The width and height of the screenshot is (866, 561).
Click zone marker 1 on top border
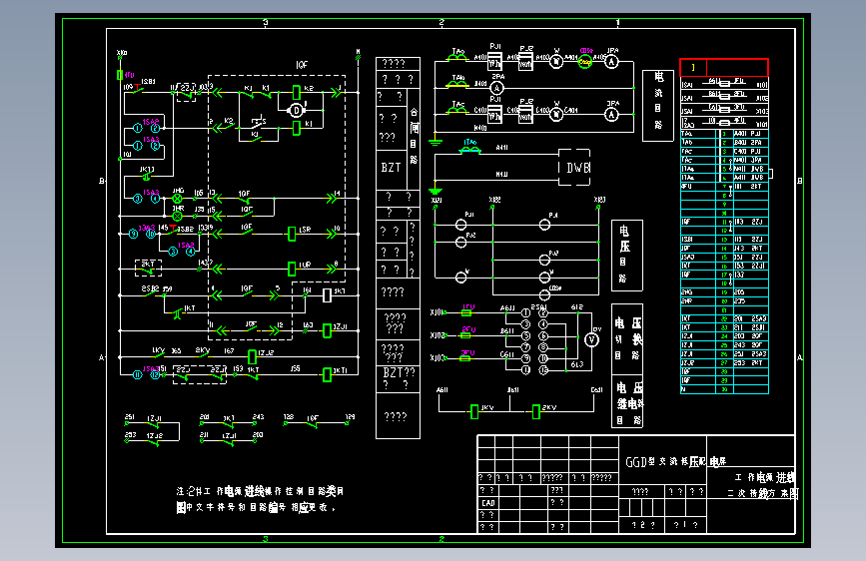coord(617,23)
